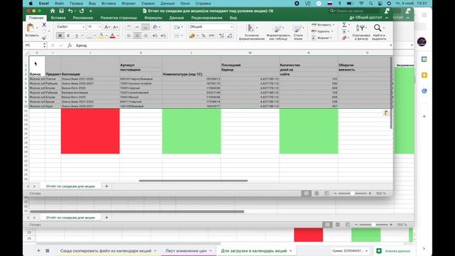Open the macOS Файл menu
This screenshot has width=455, height=256.
[x=59, y=4]
